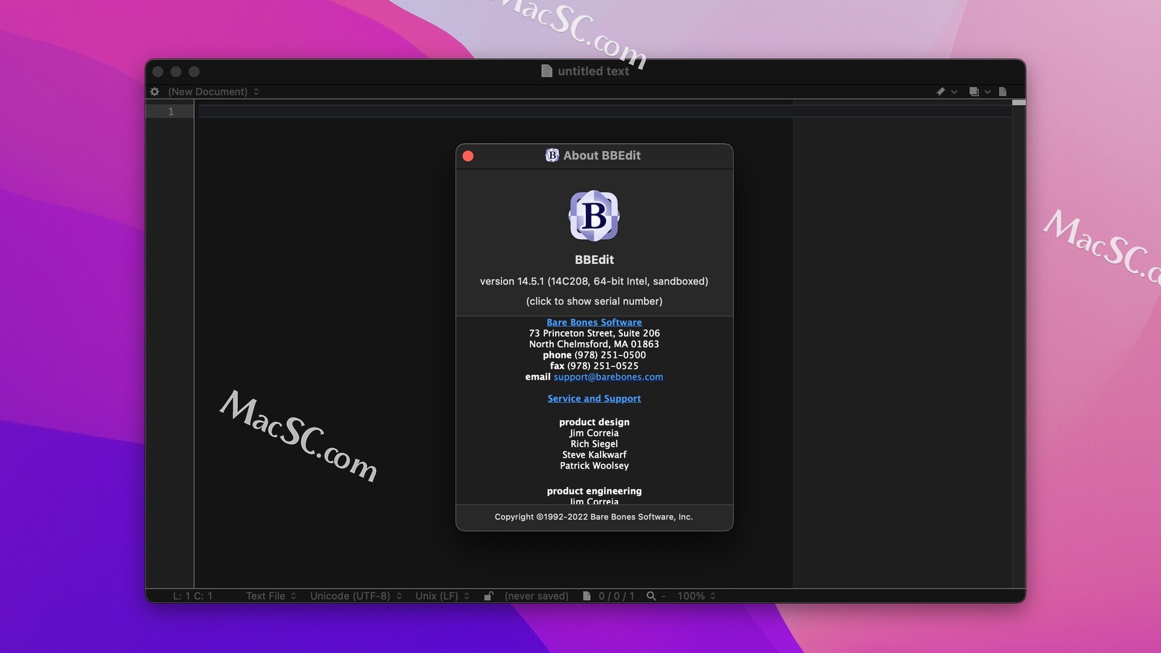This screenshot has height=653, width=1161.
Task: Click the Patrick Woolsey credit name
Action: (x=594, y=466)
